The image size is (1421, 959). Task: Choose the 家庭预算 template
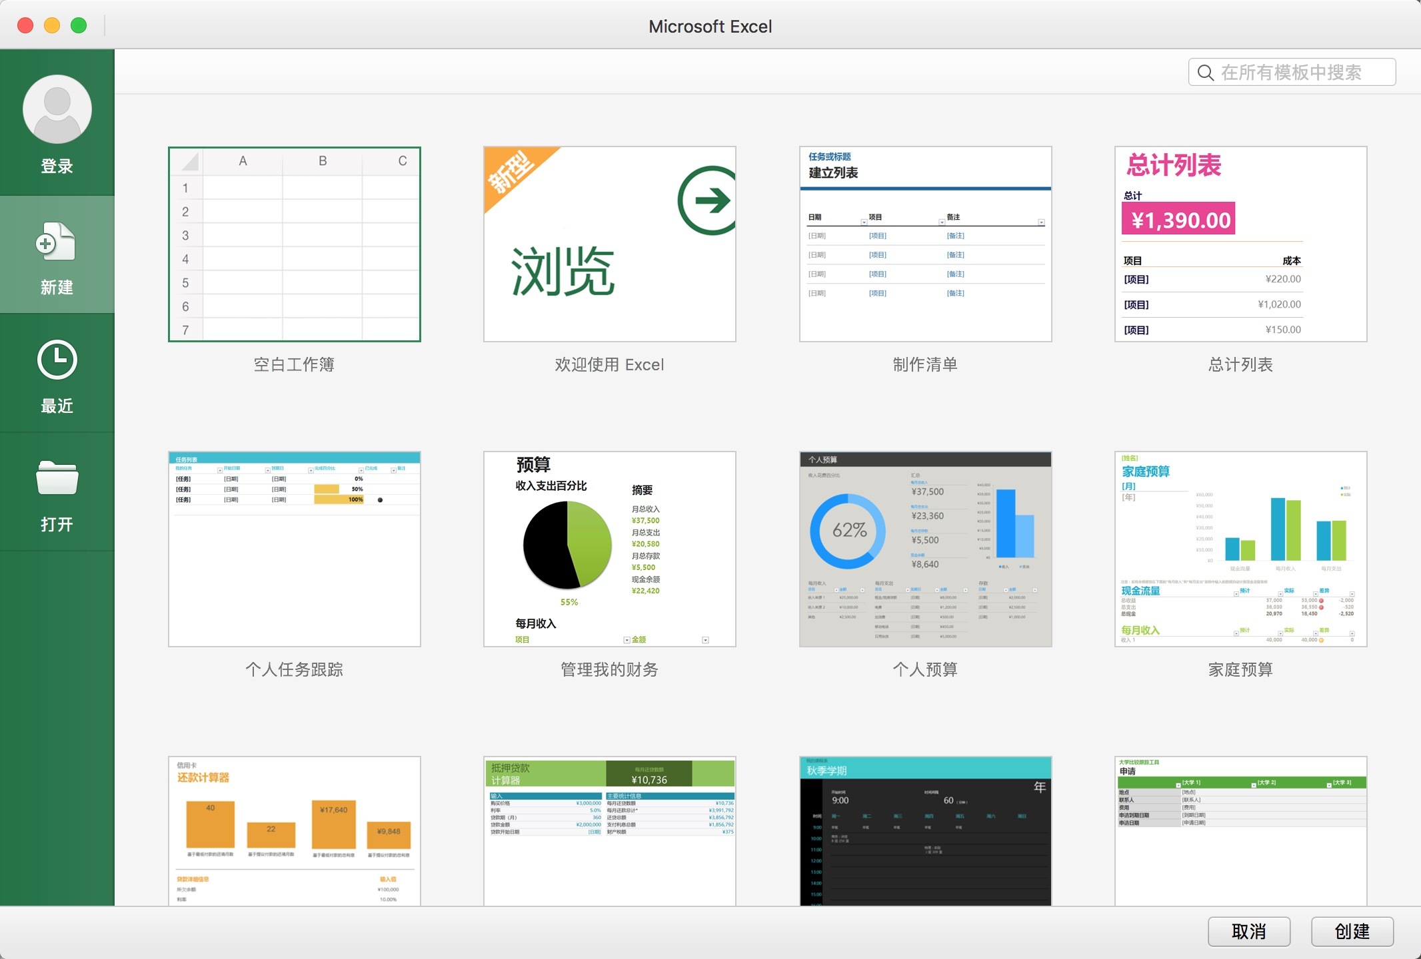1240,549
